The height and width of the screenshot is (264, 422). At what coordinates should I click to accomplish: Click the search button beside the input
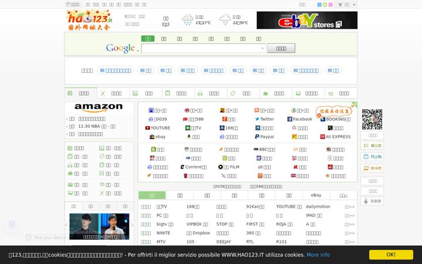click(281, 48)
